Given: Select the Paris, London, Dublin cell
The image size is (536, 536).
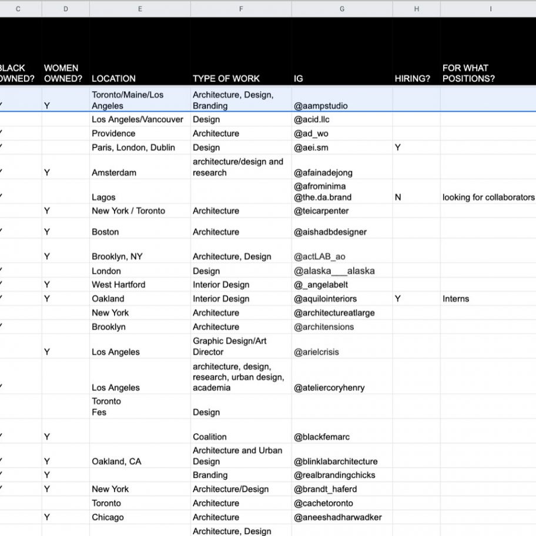Looking at the screenshot, I should coord(140,148).
